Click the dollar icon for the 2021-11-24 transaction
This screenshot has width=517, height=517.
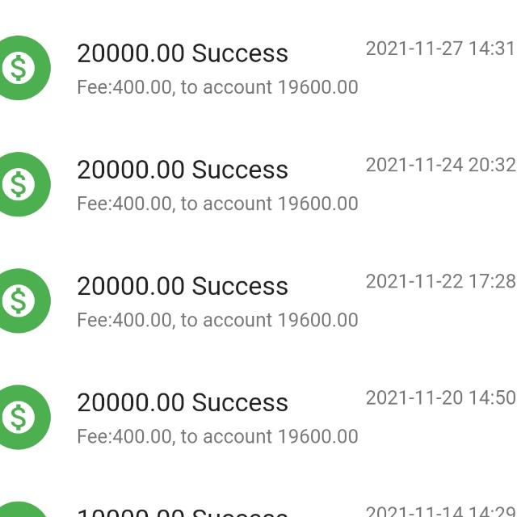click(x=19, y=185)
